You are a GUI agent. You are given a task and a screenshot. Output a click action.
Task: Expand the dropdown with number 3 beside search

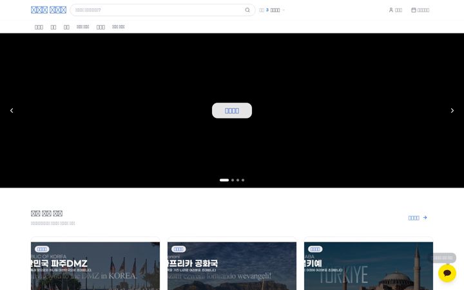pyautogui.click(x=272, y=10)
